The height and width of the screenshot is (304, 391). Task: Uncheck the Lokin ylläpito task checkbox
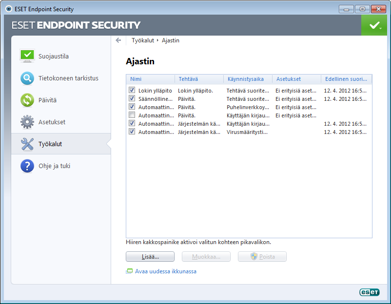[132, 90]
